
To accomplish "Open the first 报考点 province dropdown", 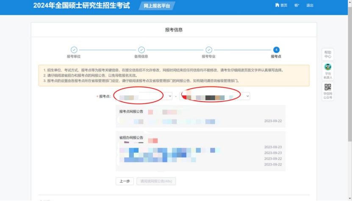I will click(x=144, y=96).
